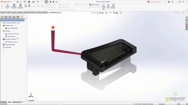Click Zoom to Fit in the view toolbar
This screenshot has height=105, width=188.
[92, 13]
